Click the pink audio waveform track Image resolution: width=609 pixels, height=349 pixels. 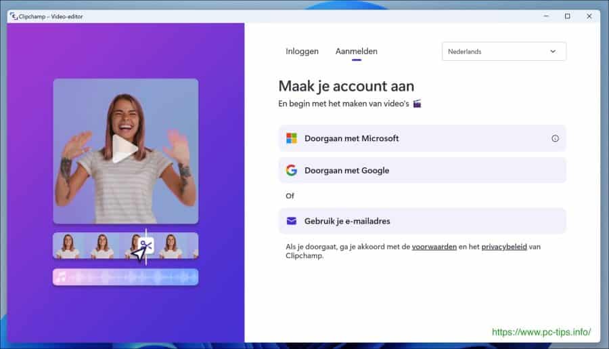click(125, 277)
